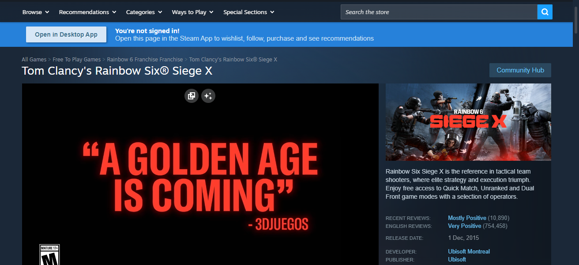579x265 pixels.
Task: Click the pop-out overlay icon on the video
Action: click(x=192, y=96)
